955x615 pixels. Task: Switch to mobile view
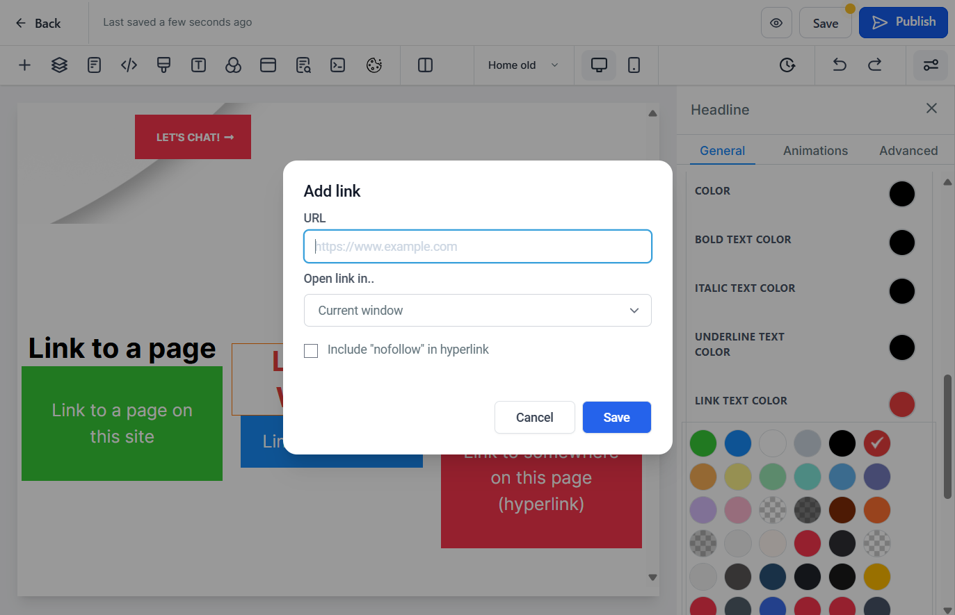click(634, 65)
